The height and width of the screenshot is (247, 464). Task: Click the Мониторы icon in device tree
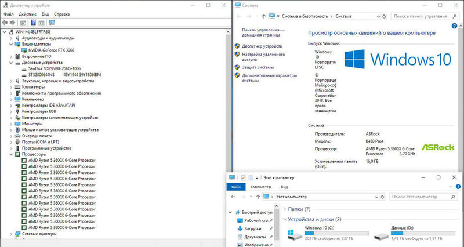click(x=17, y=124)
